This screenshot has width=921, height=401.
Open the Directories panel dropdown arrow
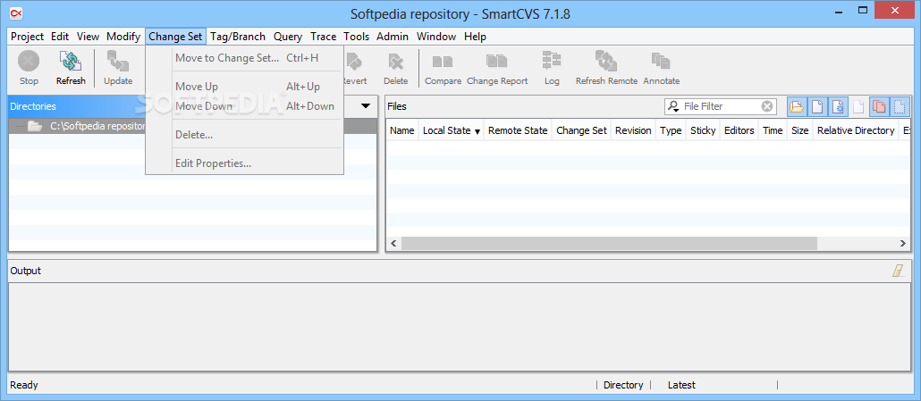click(366, 106)
